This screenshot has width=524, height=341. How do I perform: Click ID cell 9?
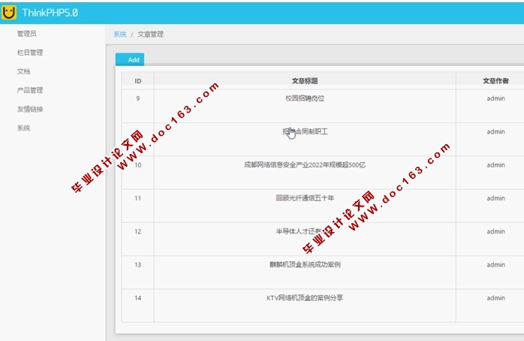[x=137, y=98]
